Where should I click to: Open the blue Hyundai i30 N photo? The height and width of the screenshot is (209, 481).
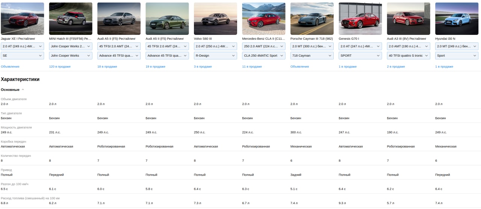(x=457, y=19)
